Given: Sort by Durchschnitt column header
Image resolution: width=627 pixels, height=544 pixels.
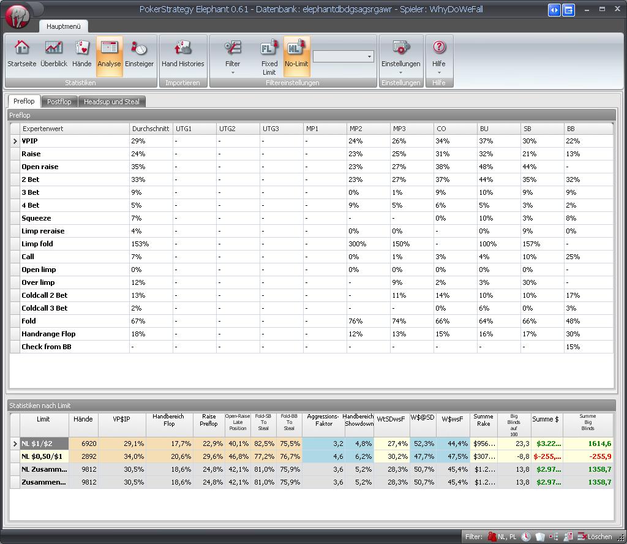Looking at the screenshot, I should 151,129.
